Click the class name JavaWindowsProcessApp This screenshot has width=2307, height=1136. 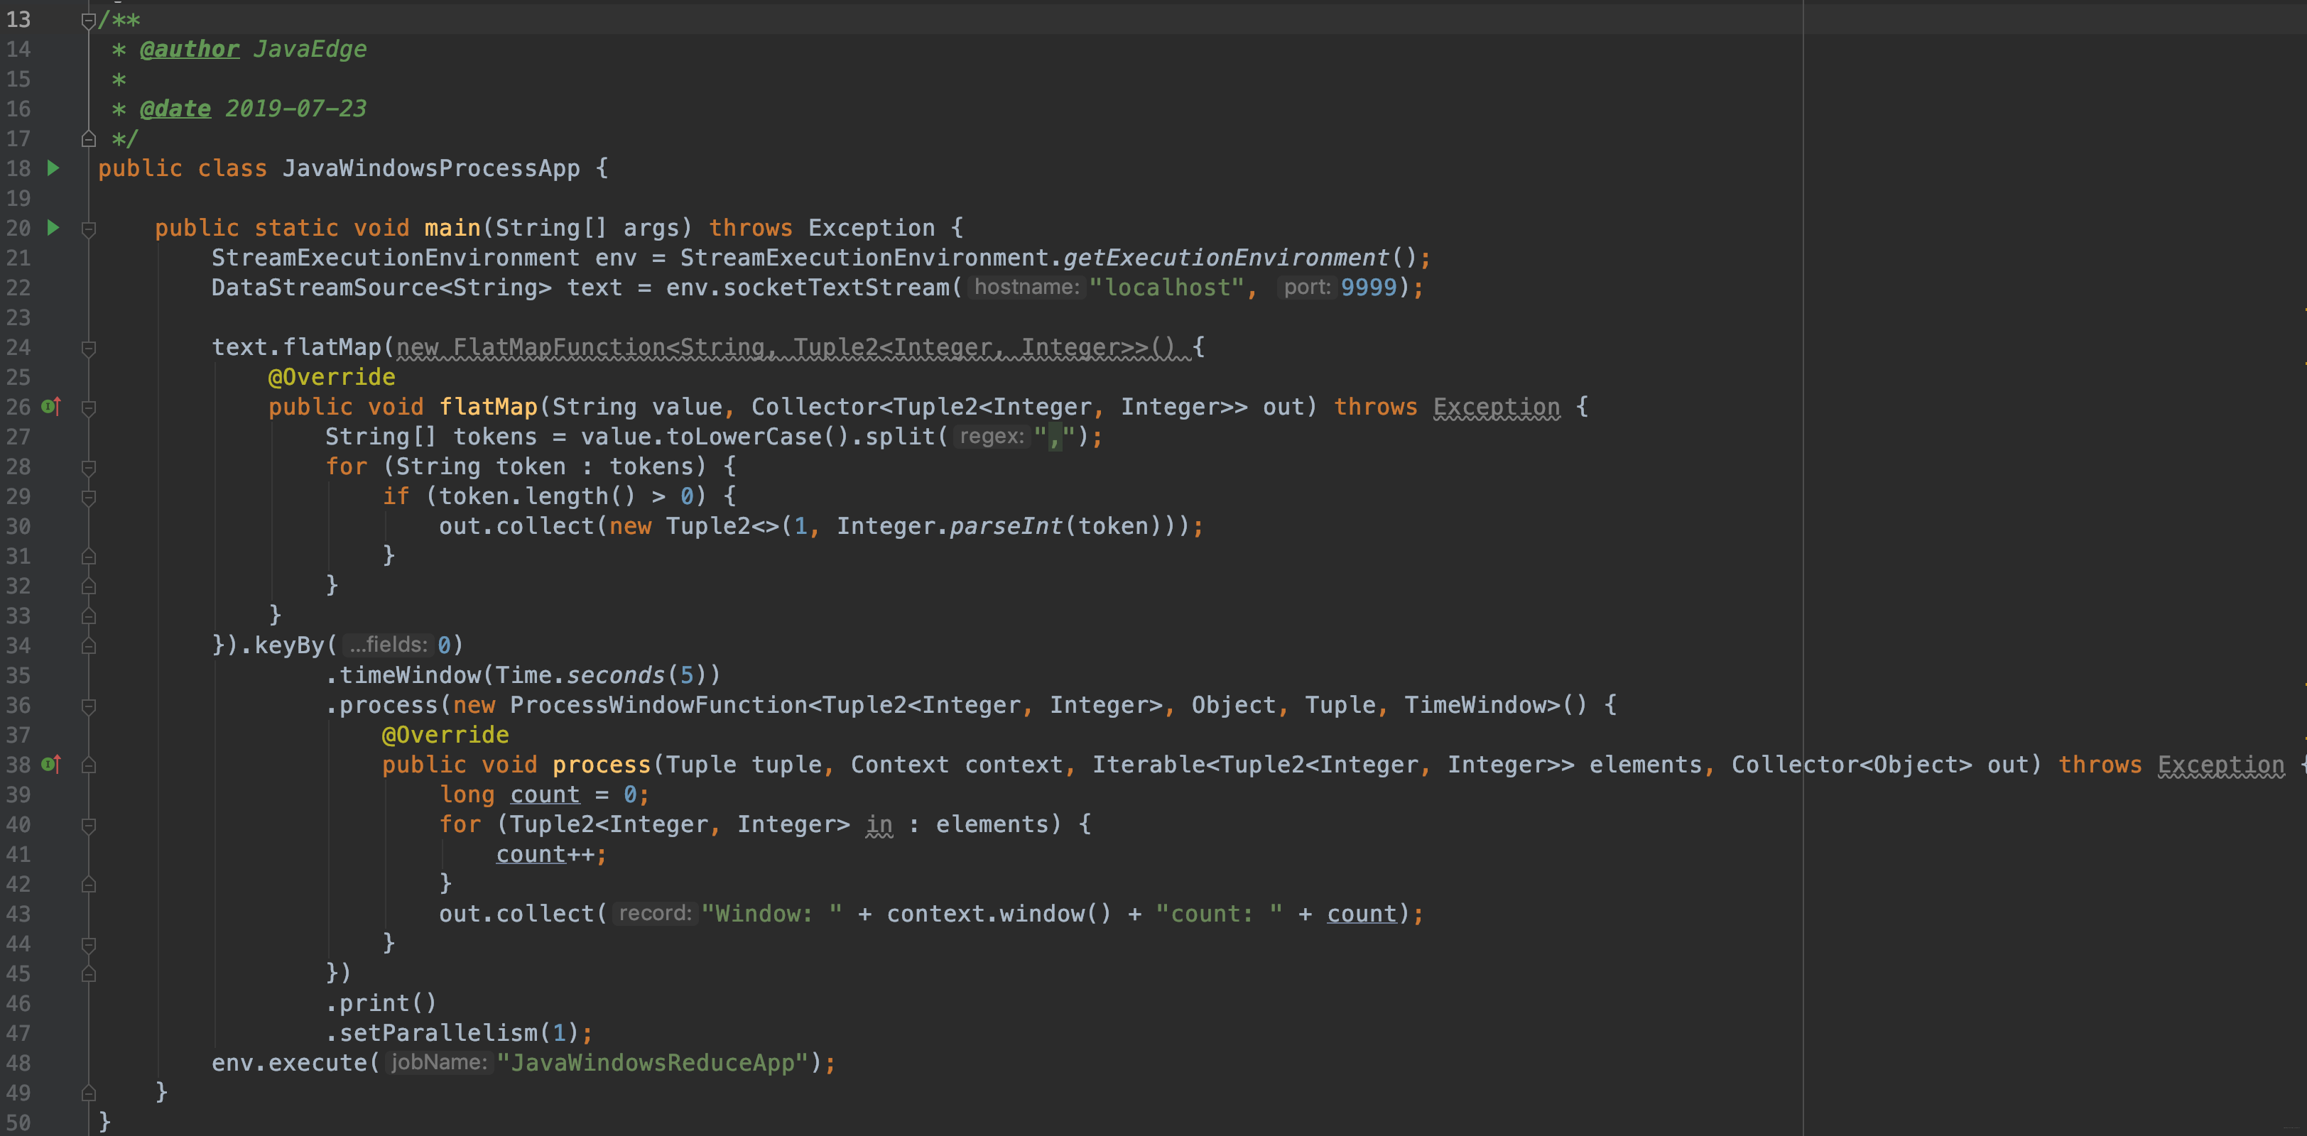tap(430, 168)
